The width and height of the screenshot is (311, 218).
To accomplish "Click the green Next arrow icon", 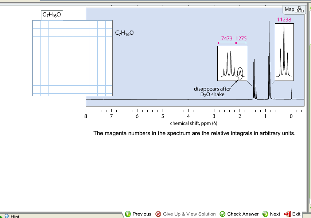I will [x=265, y=214].
